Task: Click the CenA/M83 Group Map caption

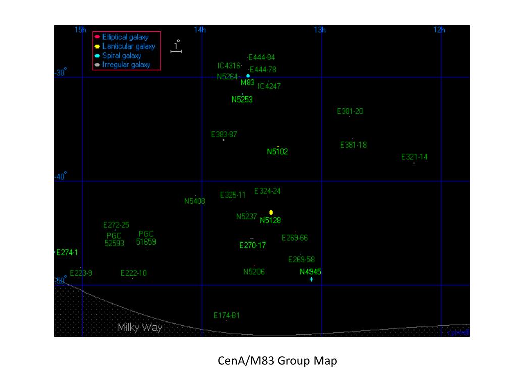Action: [x=277, y=361]
